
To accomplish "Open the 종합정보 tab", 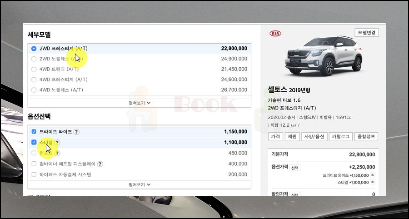I will point(366,137).
